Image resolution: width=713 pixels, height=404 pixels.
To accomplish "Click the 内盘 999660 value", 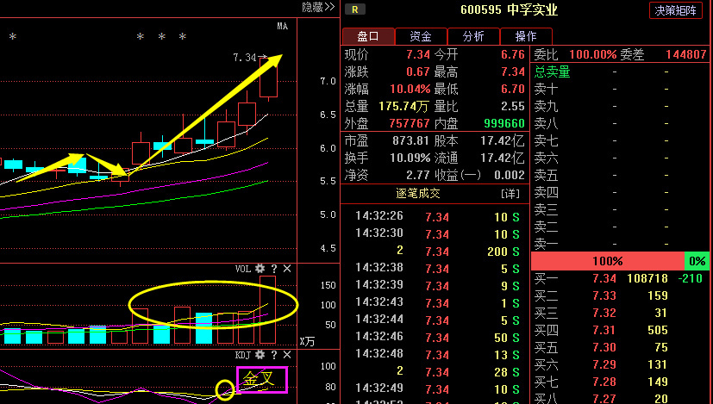I will coord(504,123).
